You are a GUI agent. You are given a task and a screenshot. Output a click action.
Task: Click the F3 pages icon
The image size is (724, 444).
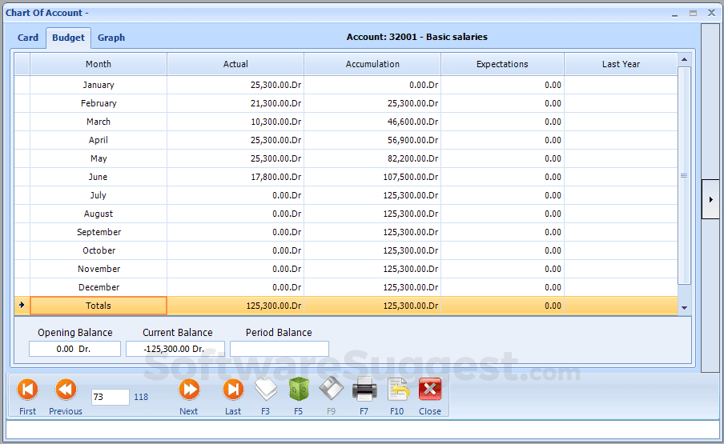pos(266,390)
